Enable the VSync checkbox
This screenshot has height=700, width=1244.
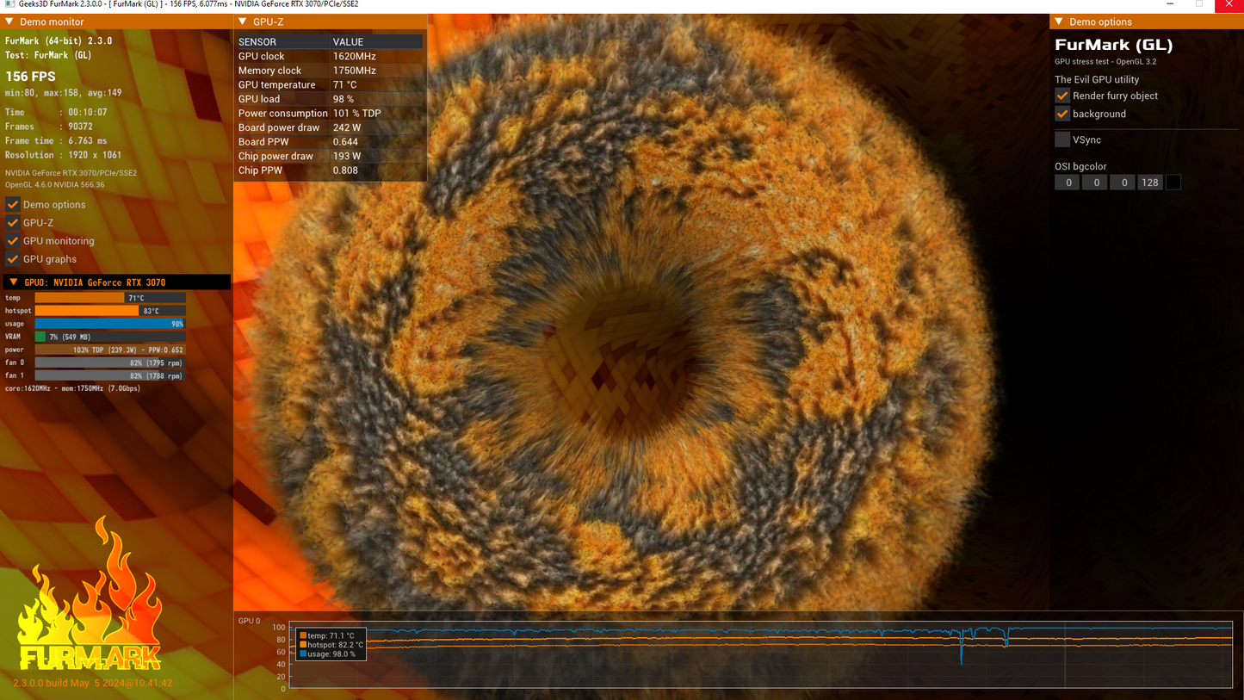1062,139
